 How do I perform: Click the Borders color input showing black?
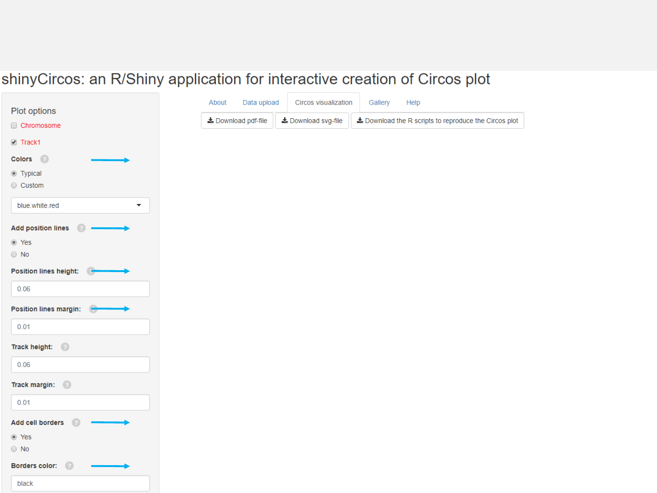point(80,483)
